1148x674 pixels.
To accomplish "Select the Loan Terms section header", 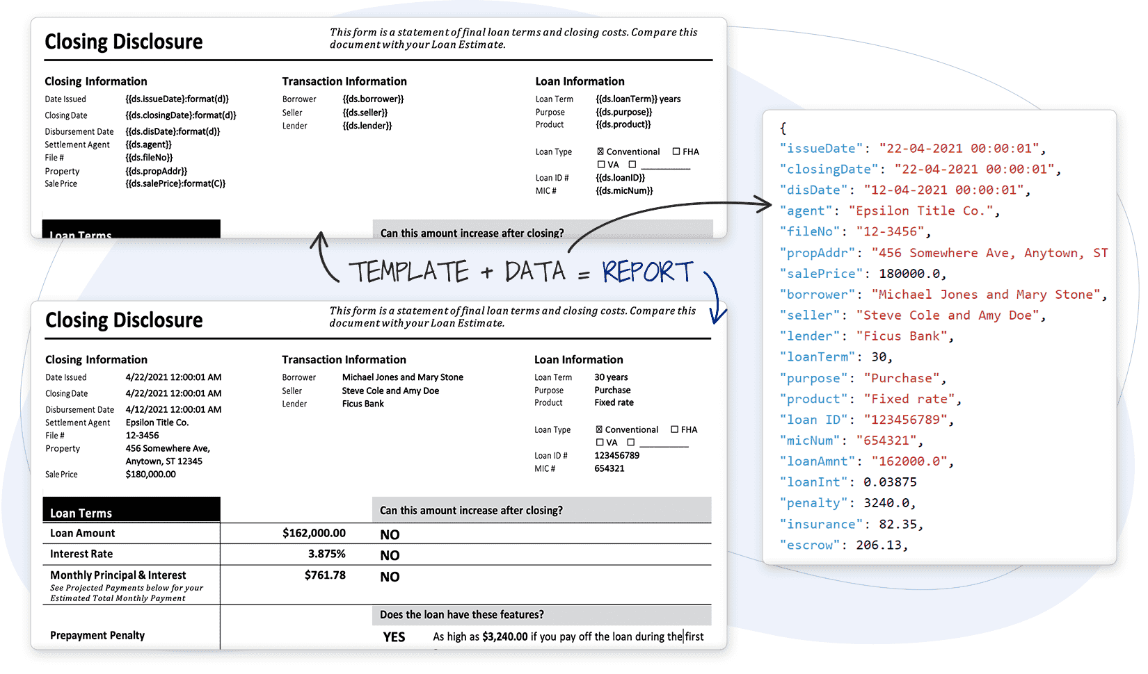I will pyautogui.click(x=81, y=513).
